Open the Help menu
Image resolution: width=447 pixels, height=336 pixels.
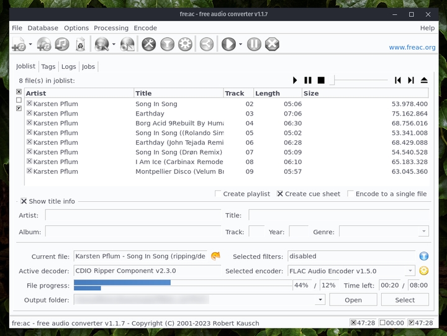click(427, 28)
